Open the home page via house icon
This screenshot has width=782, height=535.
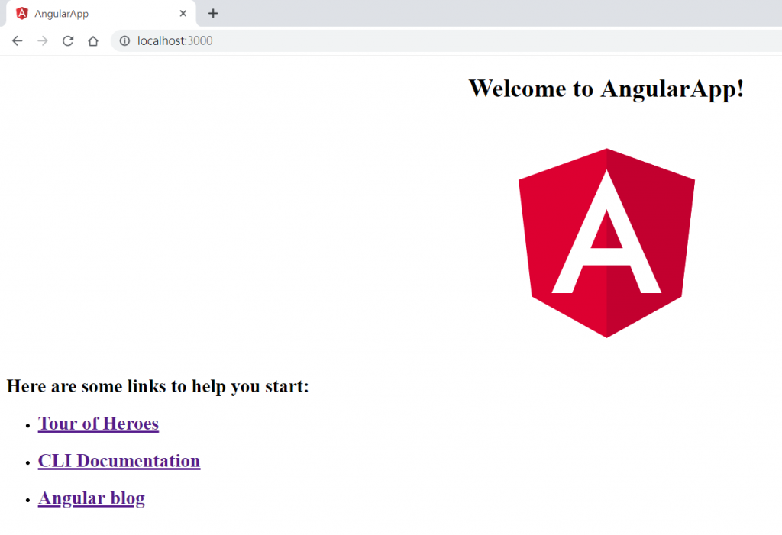93,41
